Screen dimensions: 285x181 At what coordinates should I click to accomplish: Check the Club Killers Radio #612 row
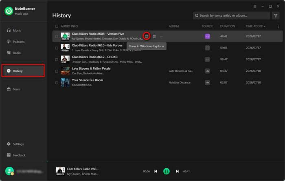tap(57, 60)
